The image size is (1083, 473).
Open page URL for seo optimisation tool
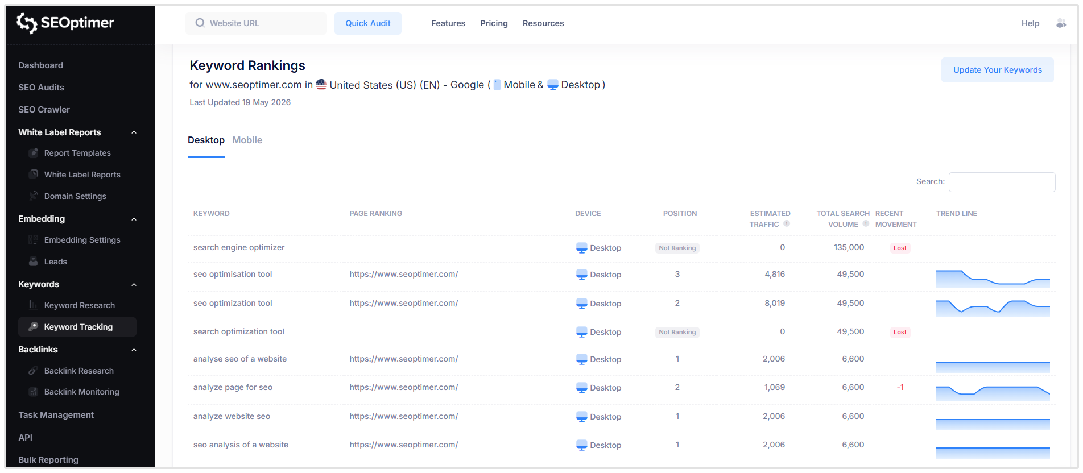coord(404,274)
